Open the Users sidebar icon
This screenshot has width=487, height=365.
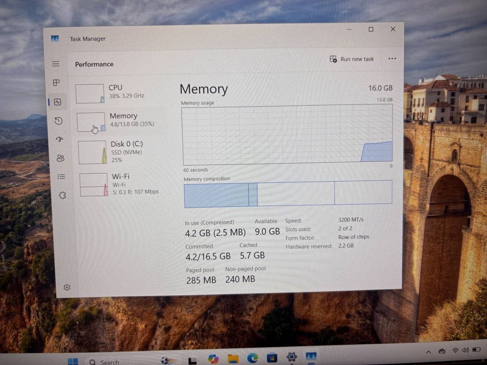coord(60,158)
